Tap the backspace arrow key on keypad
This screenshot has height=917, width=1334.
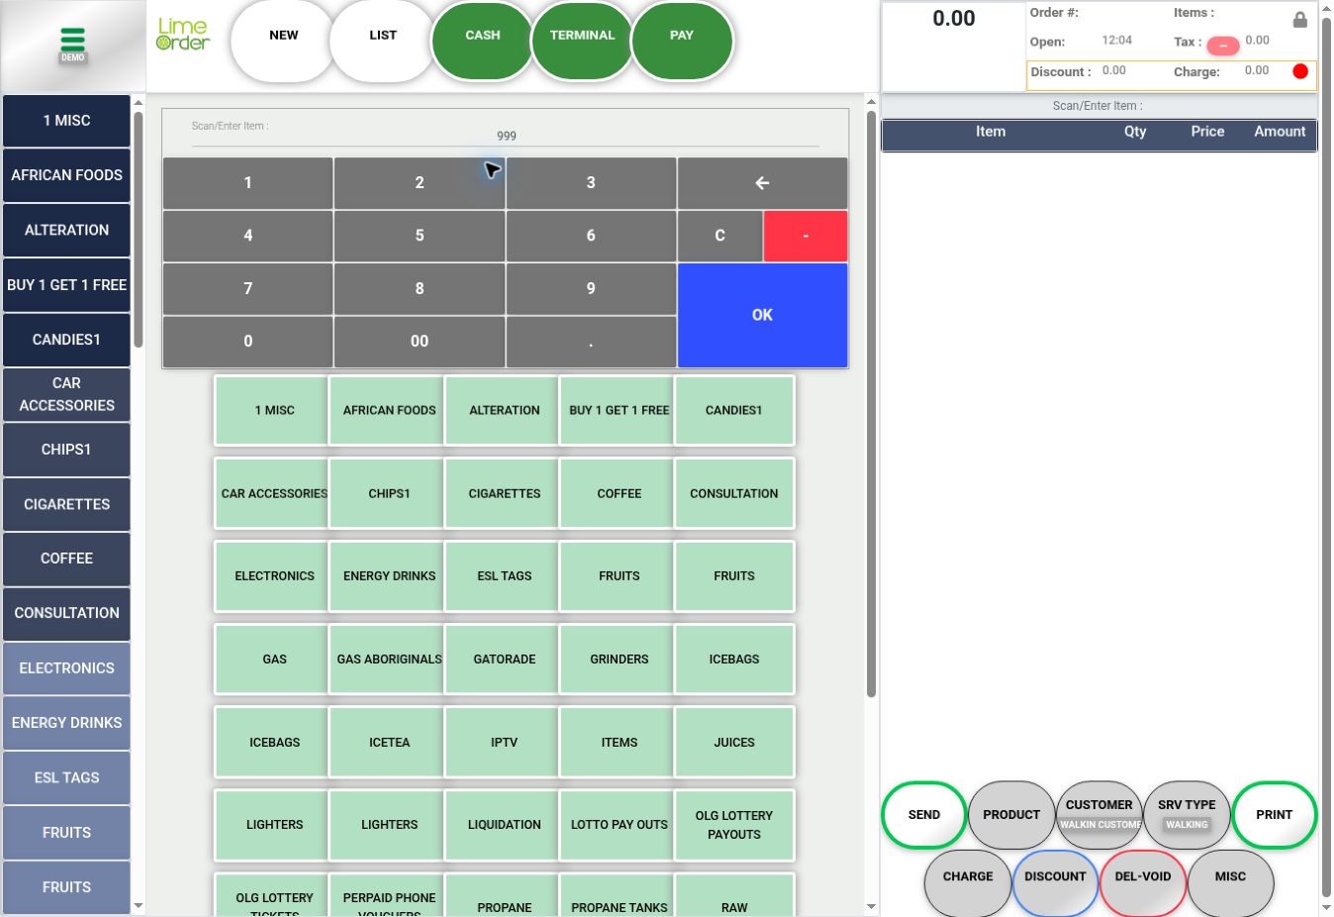click(762, 182)
